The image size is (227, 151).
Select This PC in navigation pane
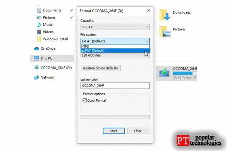pyautogui.click(x=52, y=58)
